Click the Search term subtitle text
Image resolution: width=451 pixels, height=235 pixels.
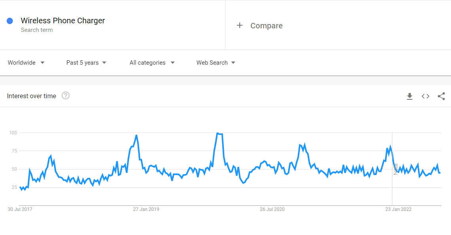(x=36, y=30)
